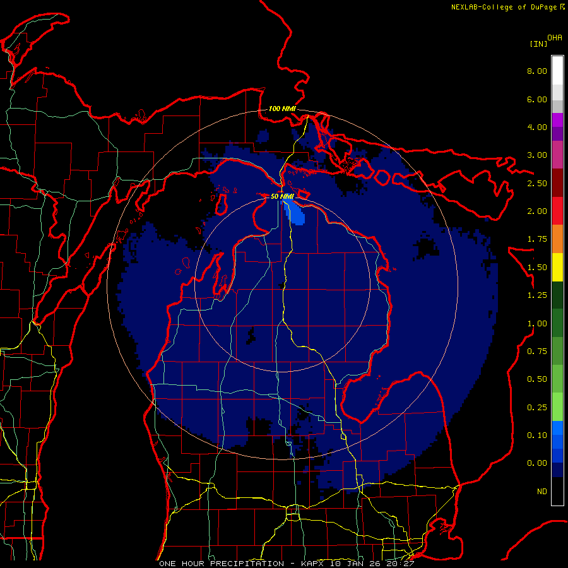Click the 1.00 legend value
Viewport: 568px width, 568px height.
537,324
